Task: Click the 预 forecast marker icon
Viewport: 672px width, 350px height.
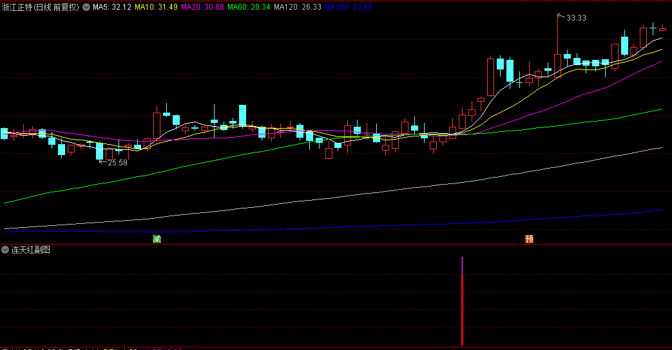Action: tap(529, 239)
